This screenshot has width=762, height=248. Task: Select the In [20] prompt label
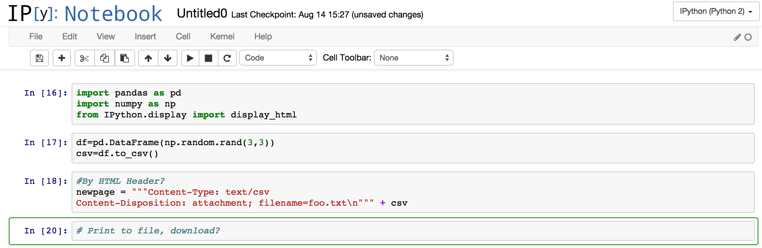click(46, 231)
